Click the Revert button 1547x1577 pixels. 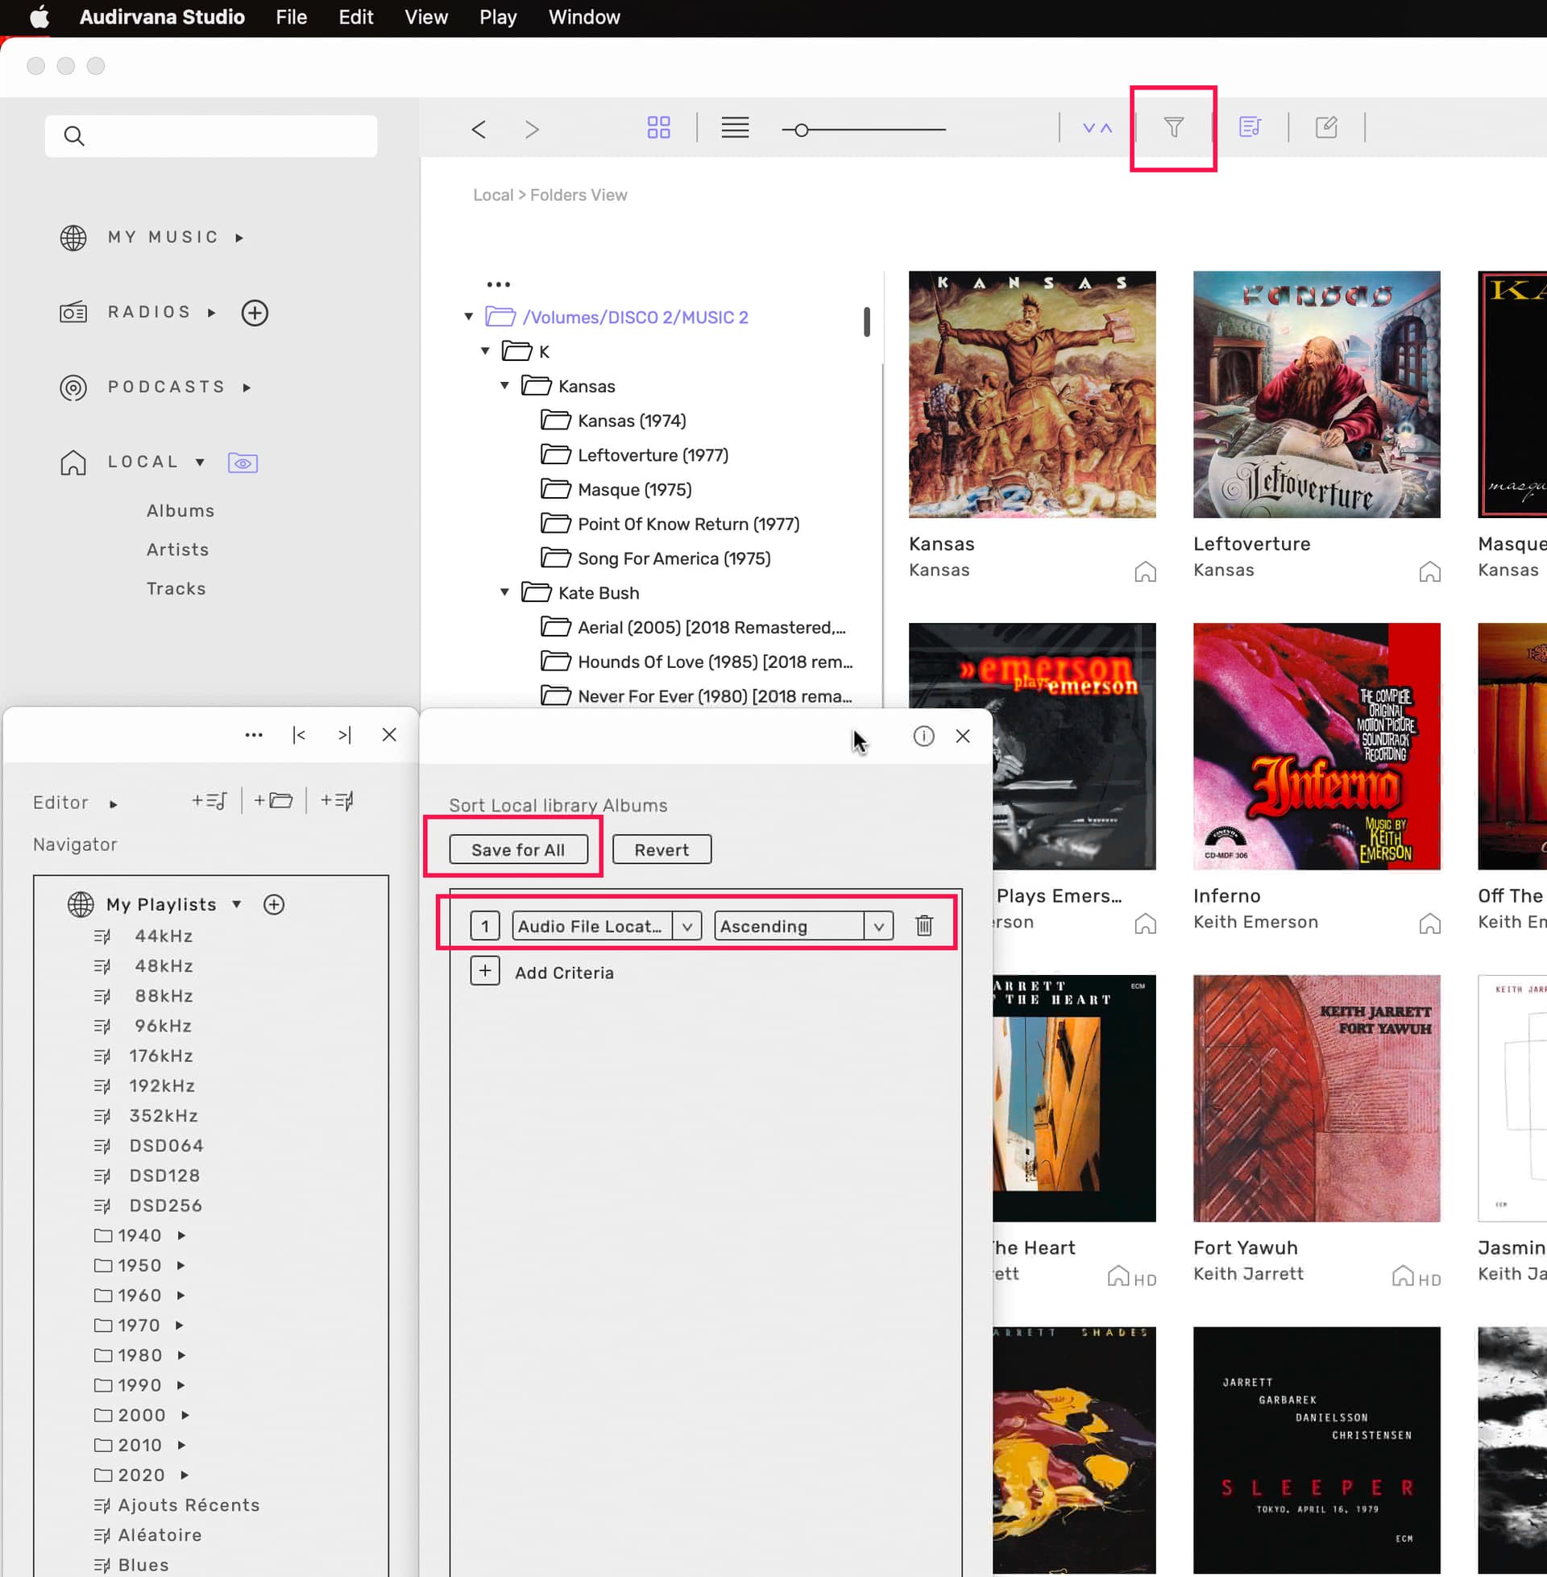tap(662, 850)
